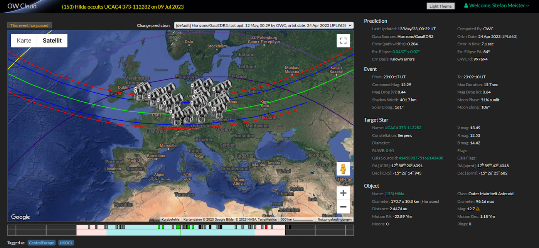Toggle the Light Theme button

pyautogui.click(x=440, y=6)
